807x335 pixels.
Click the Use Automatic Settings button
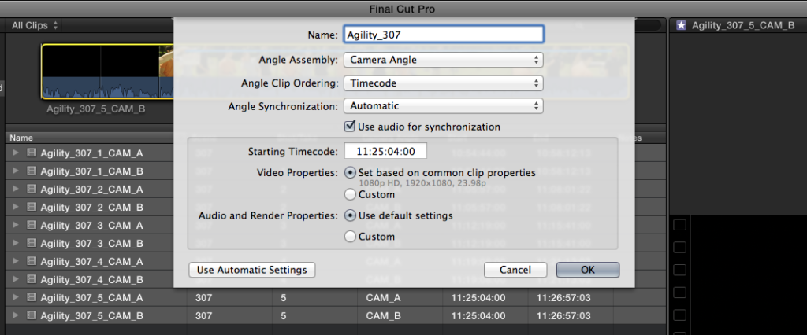pyautogui.click(x=252, y=270)
